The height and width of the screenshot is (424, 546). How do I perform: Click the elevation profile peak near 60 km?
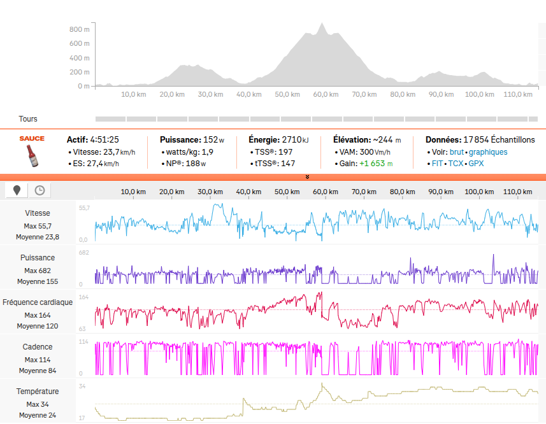point(322,27)
